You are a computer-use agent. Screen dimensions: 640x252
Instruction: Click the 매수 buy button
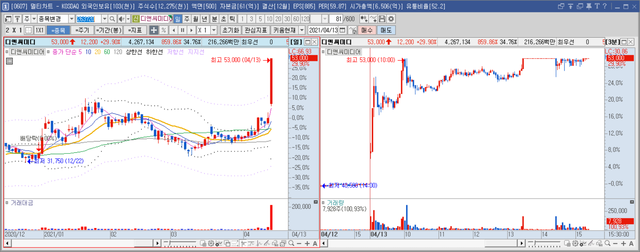(x=367, y=30)
